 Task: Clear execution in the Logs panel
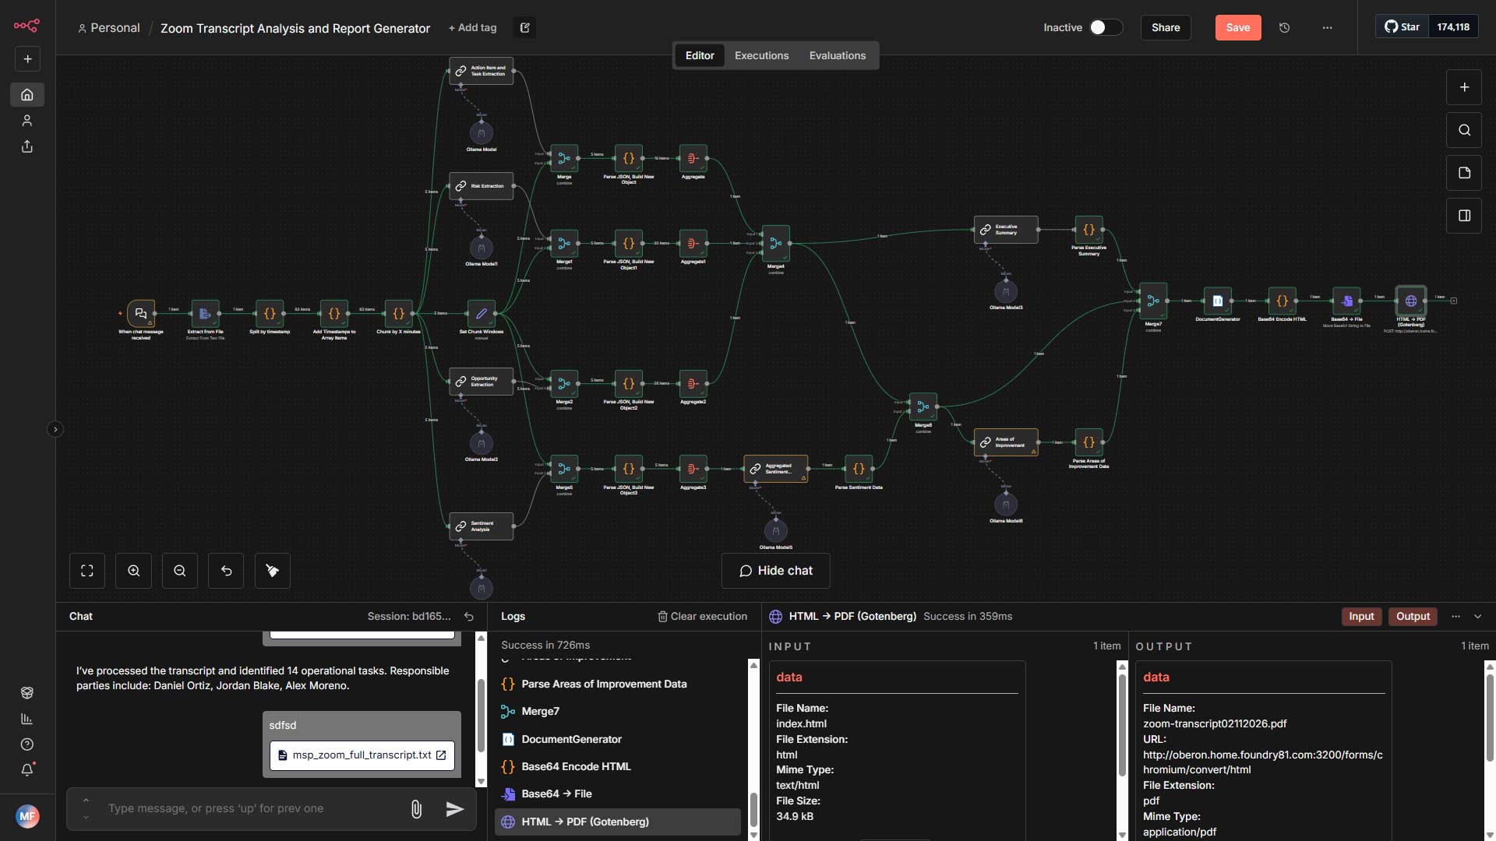[701, 616]
